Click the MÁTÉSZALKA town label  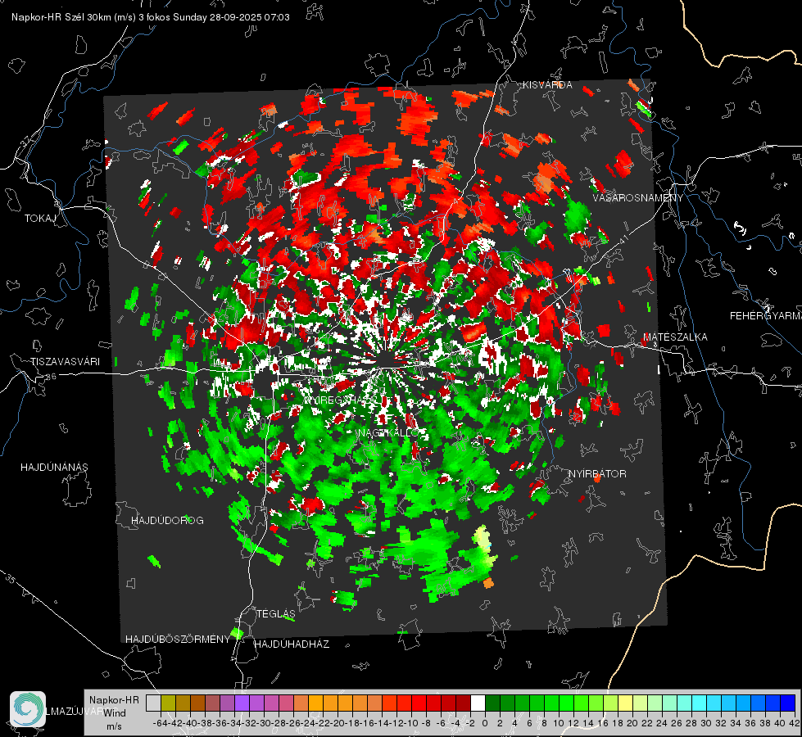[675, 337]
